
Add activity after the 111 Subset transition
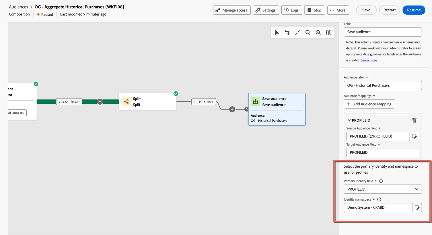click(232, 109)
